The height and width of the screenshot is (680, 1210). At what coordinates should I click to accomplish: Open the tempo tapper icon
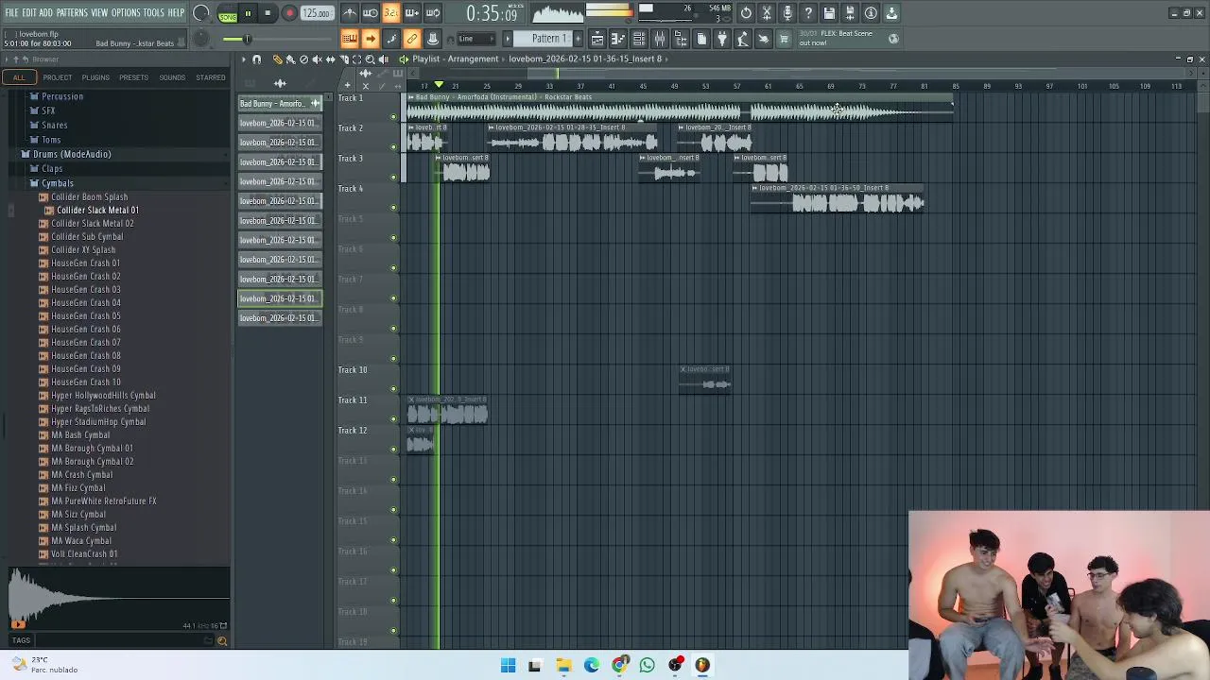tap(743, 39)
